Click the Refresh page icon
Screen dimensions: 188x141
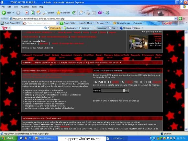click(33, 13)
